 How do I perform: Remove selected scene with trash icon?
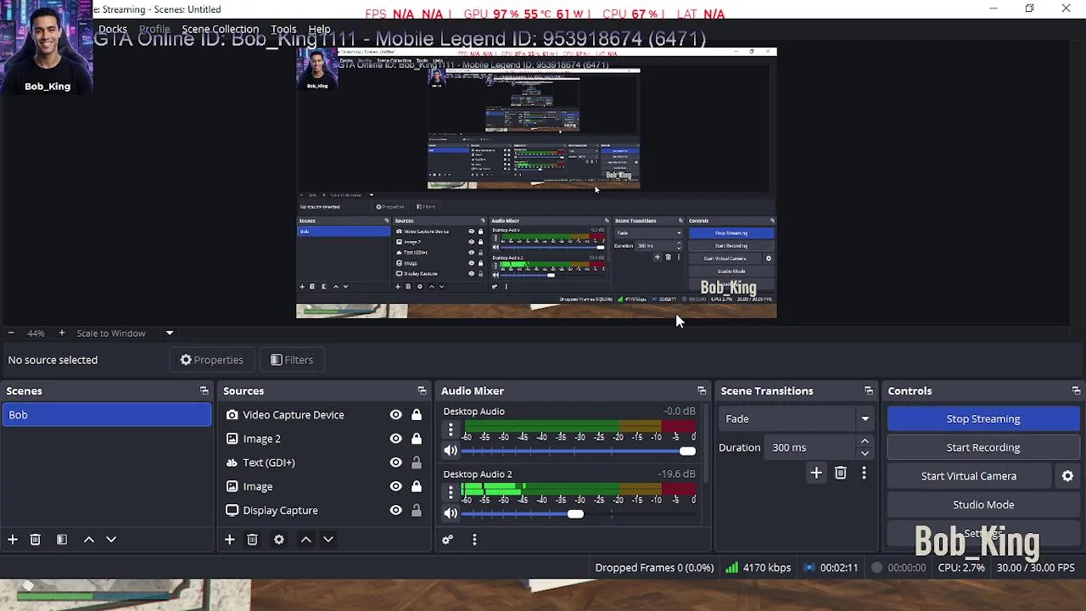pos(36,540)
